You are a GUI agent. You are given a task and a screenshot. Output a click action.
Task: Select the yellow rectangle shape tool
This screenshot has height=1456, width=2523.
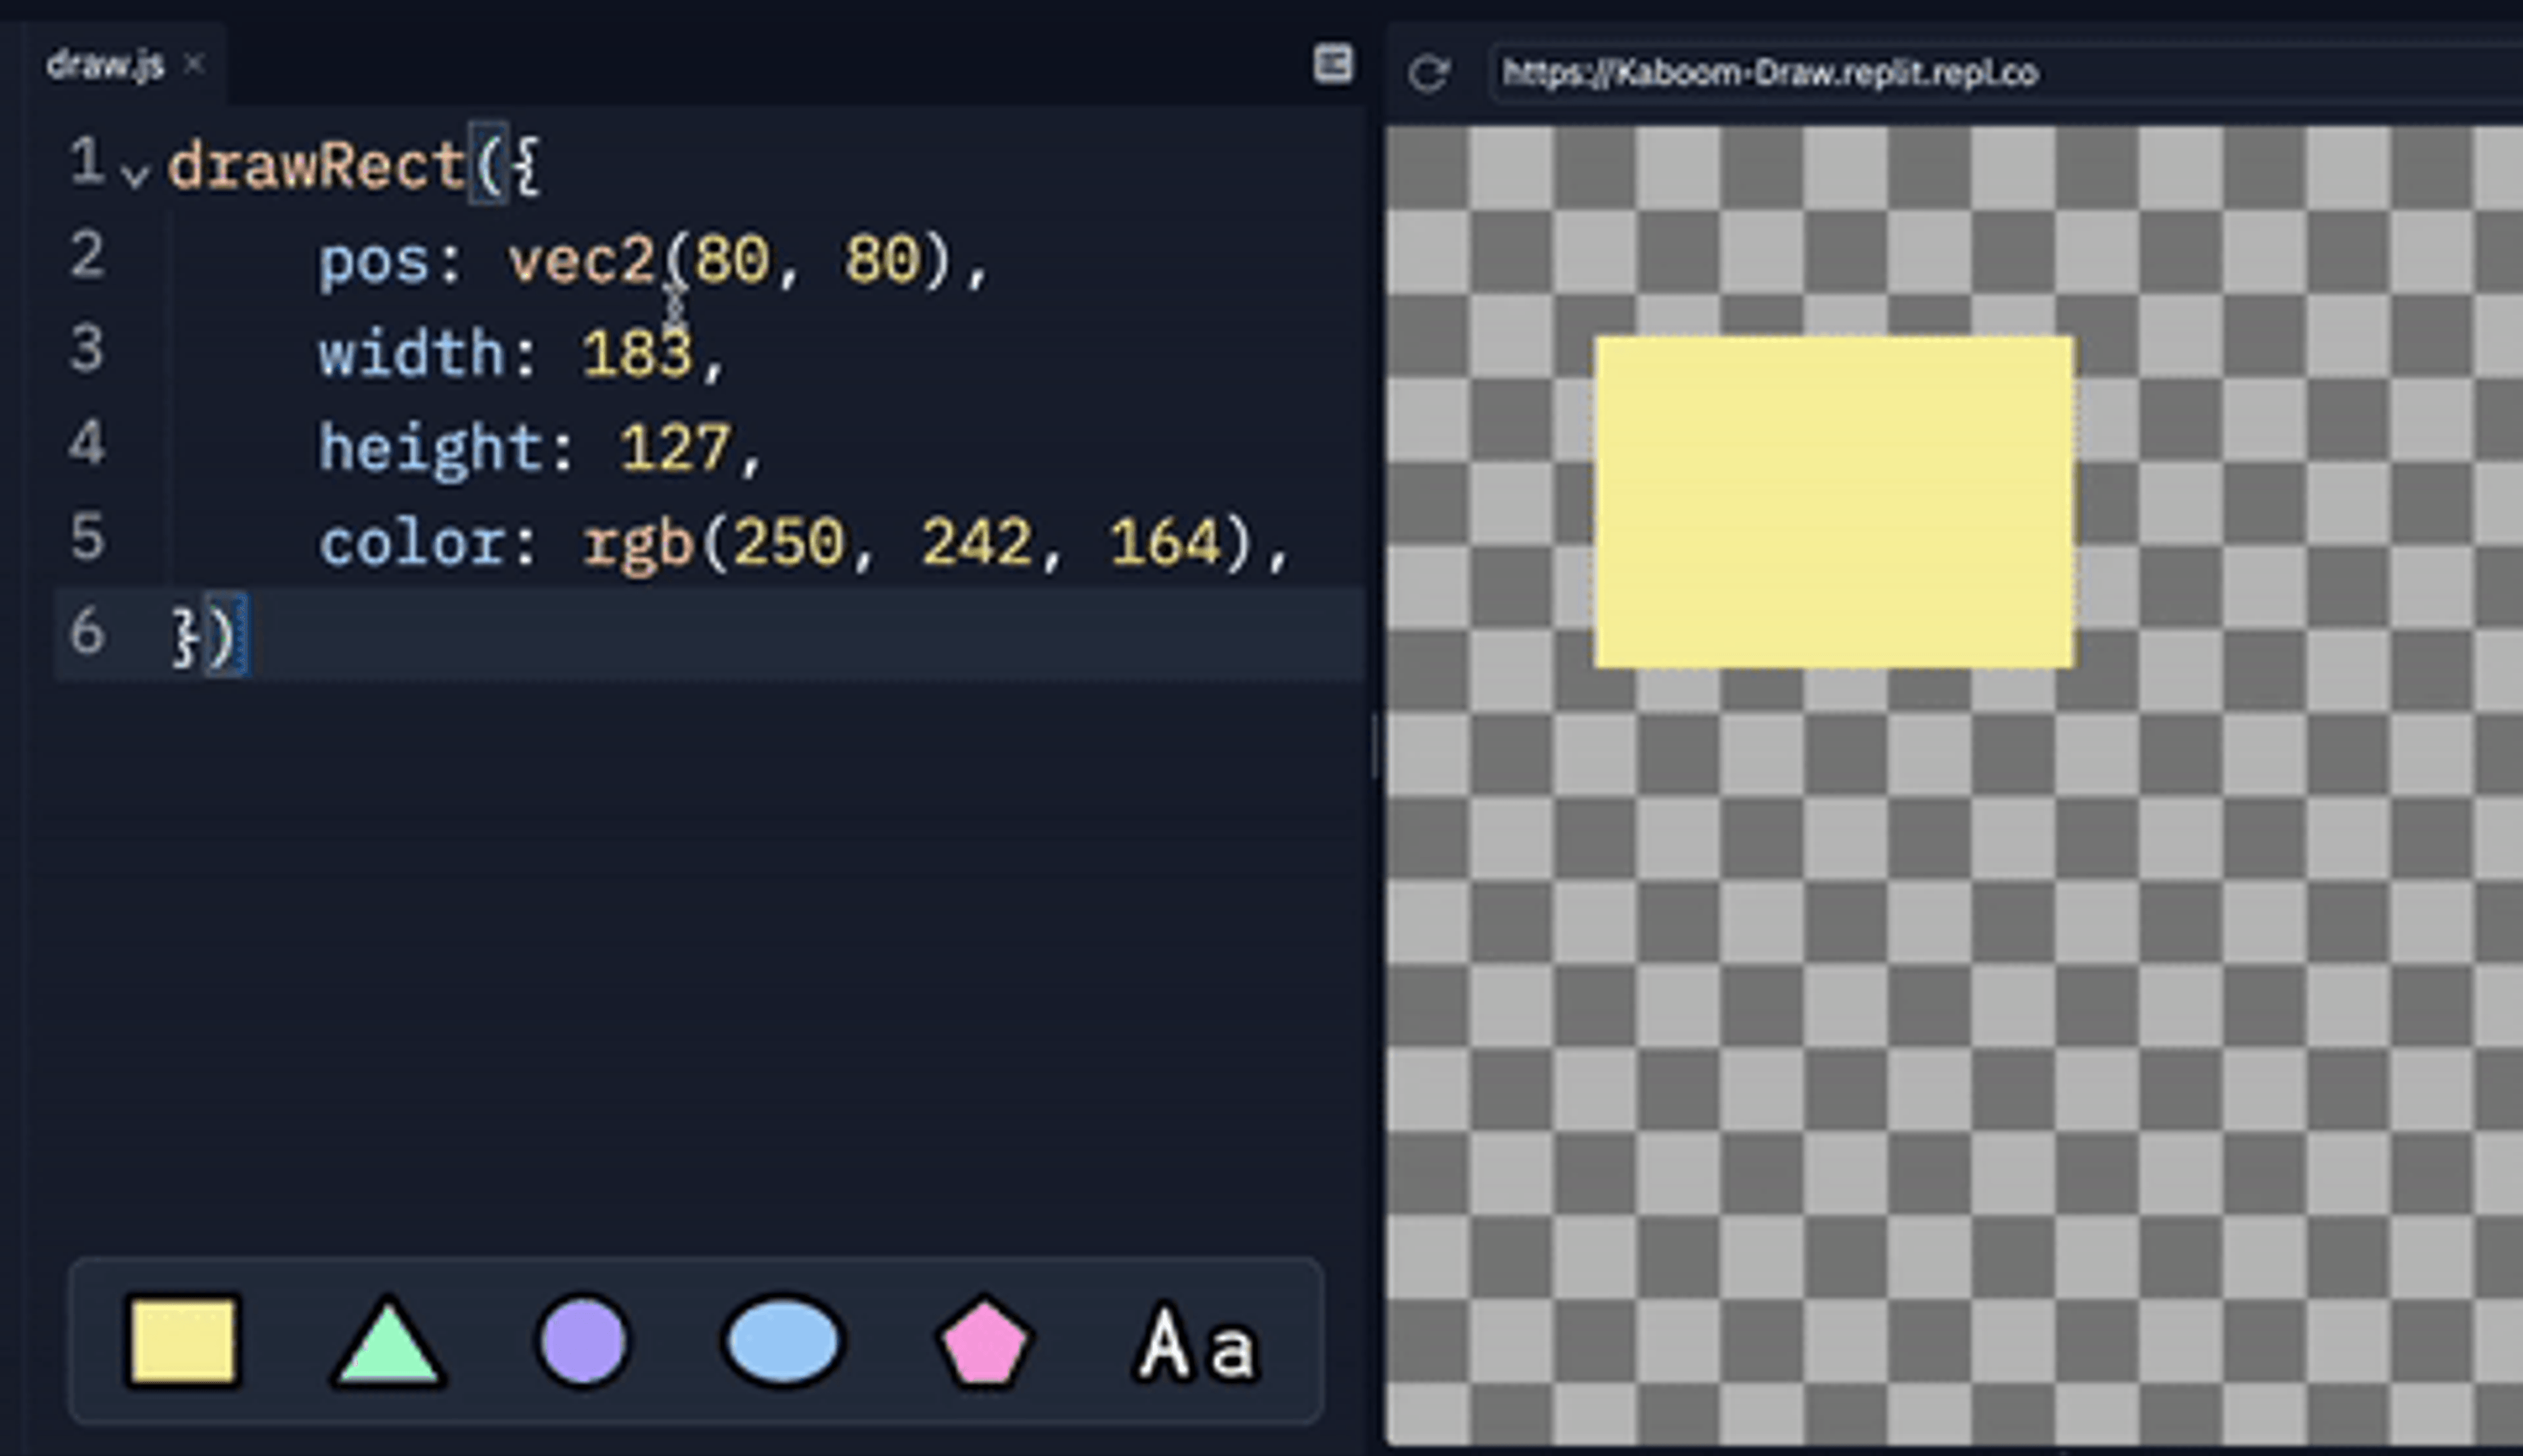click(183, 1341)
